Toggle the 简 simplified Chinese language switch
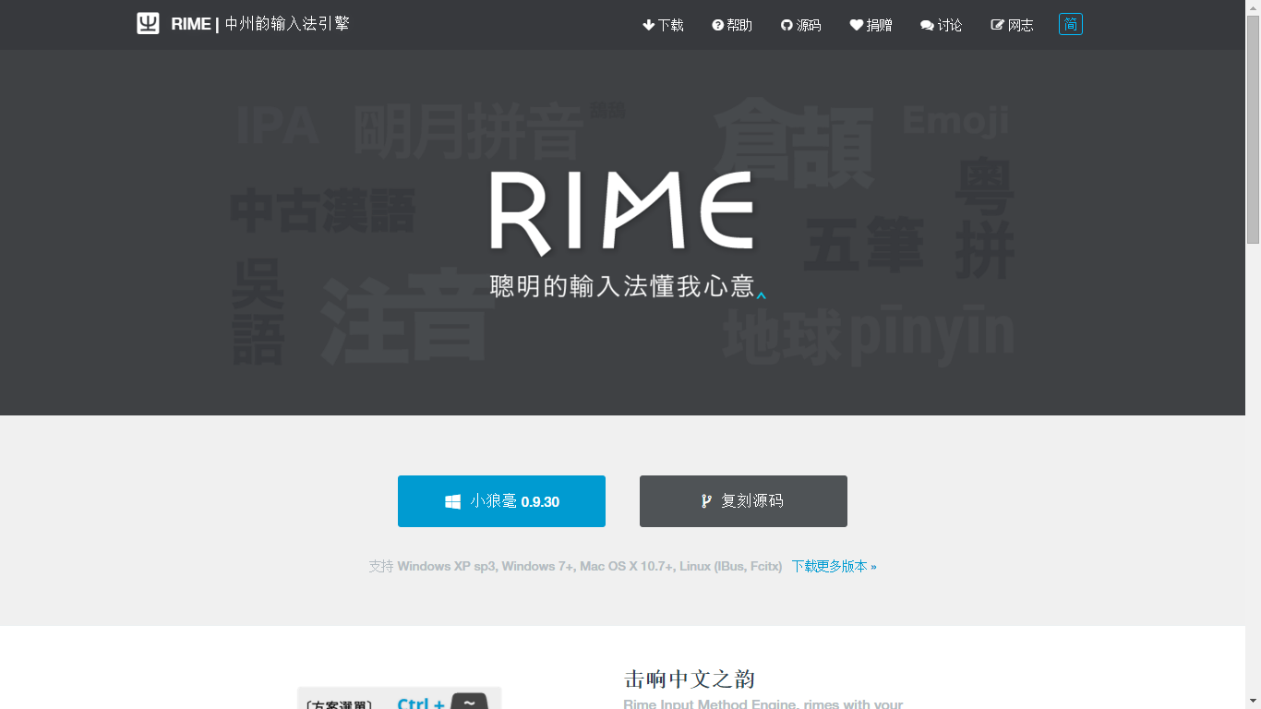The image size is (1261, 709). [1071, 24]
